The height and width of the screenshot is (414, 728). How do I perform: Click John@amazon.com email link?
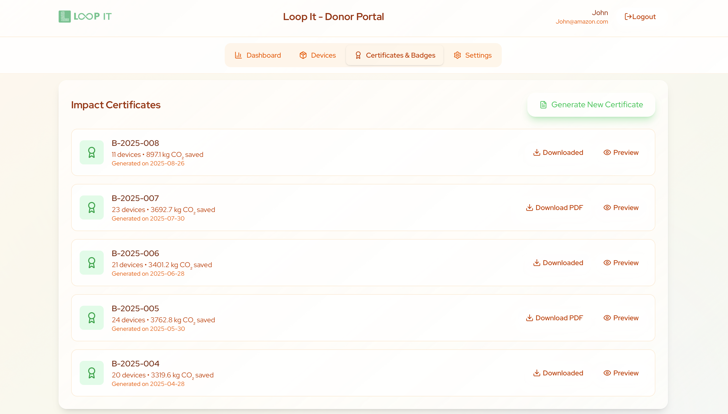tap(582, 22)
